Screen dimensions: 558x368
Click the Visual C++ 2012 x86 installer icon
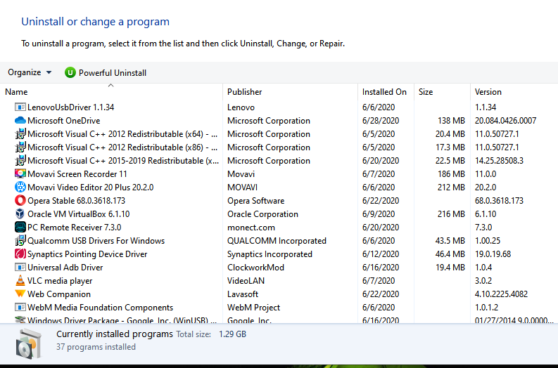click(20, 147)
